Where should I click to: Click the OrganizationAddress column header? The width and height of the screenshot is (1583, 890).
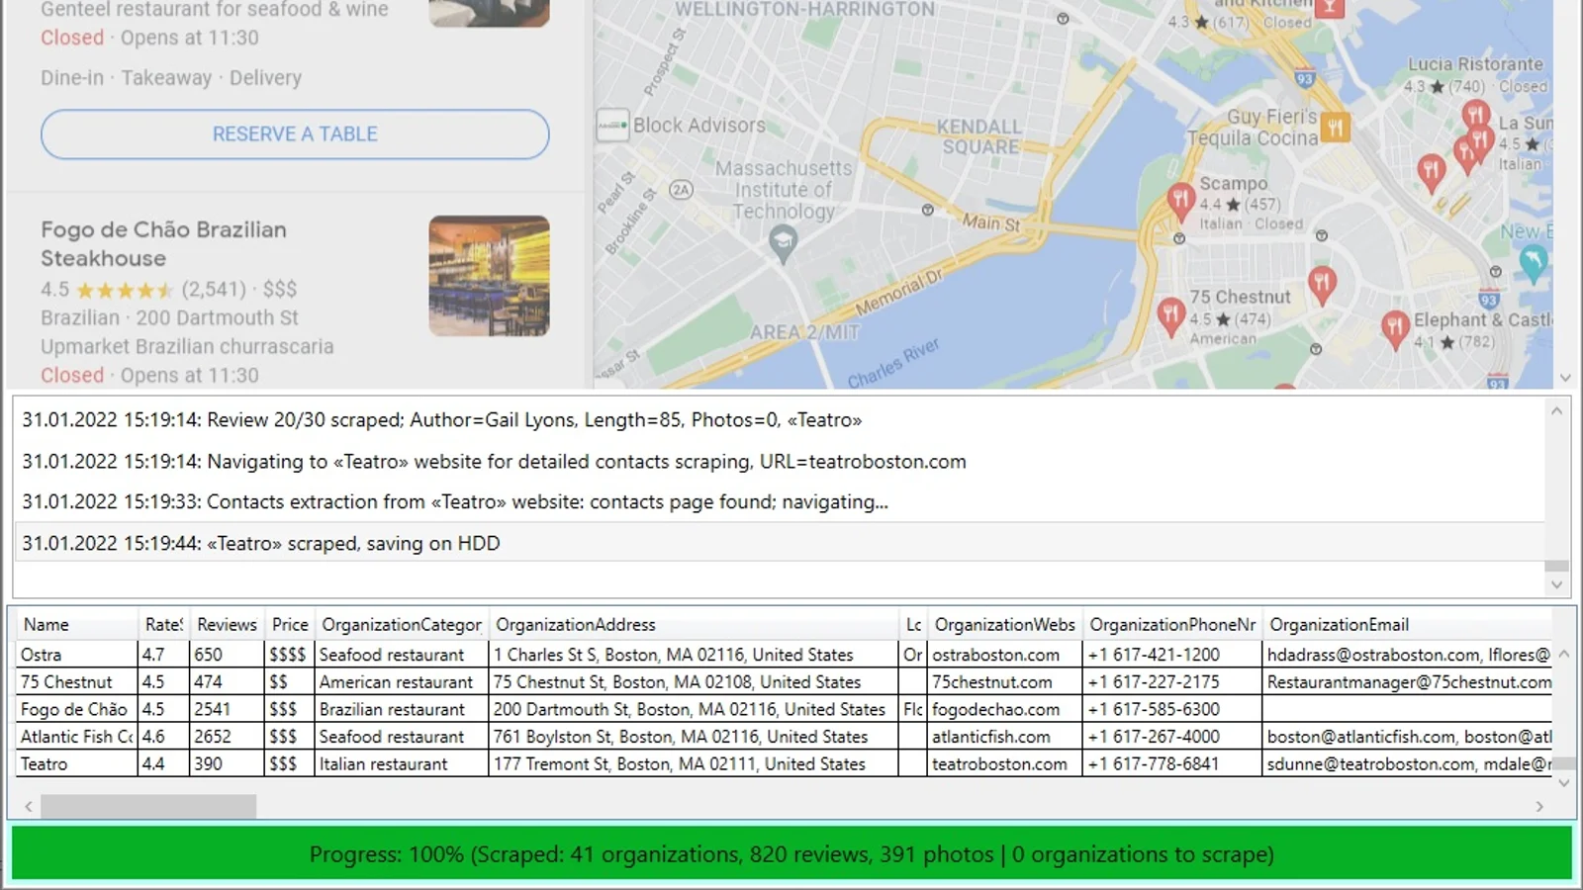tap(694, 625)
